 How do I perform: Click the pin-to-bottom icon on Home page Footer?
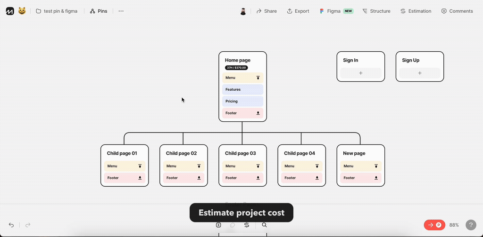258,113
